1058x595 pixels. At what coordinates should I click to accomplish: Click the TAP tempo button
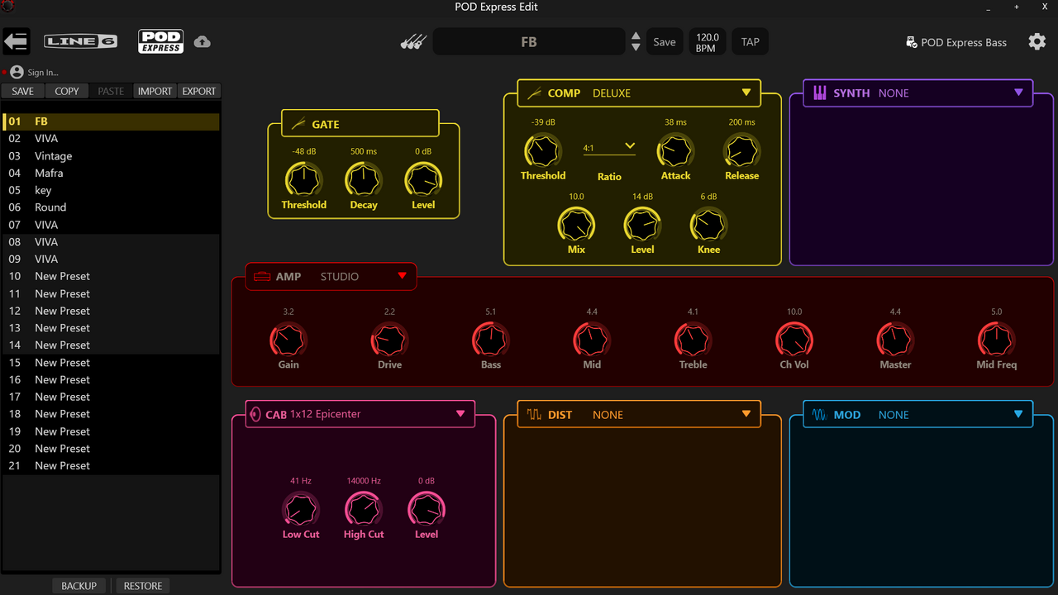(751, 41)
